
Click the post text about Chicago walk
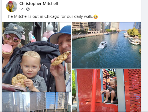coord(50,16)
